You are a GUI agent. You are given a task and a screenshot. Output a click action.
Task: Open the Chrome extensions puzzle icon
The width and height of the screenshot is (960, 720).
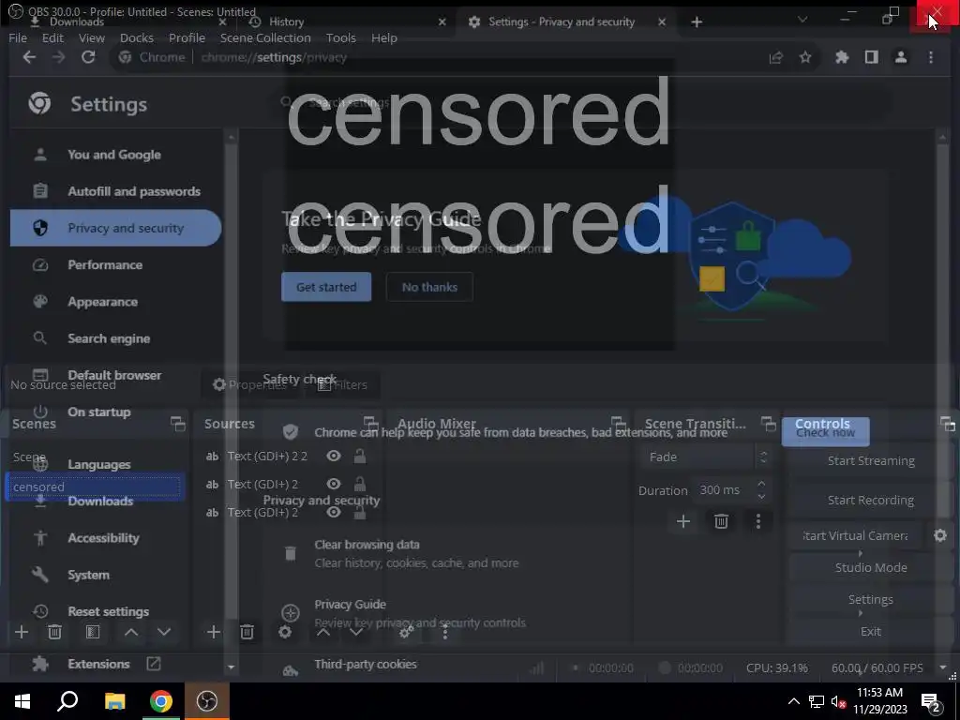coord(842,57)
